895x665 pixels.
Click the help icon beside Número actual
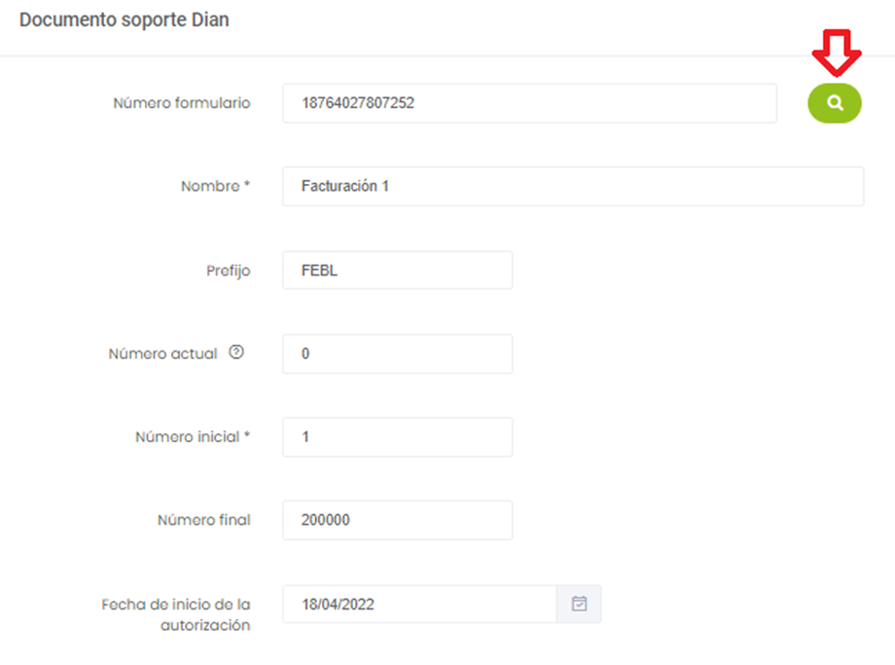(235, 353)
